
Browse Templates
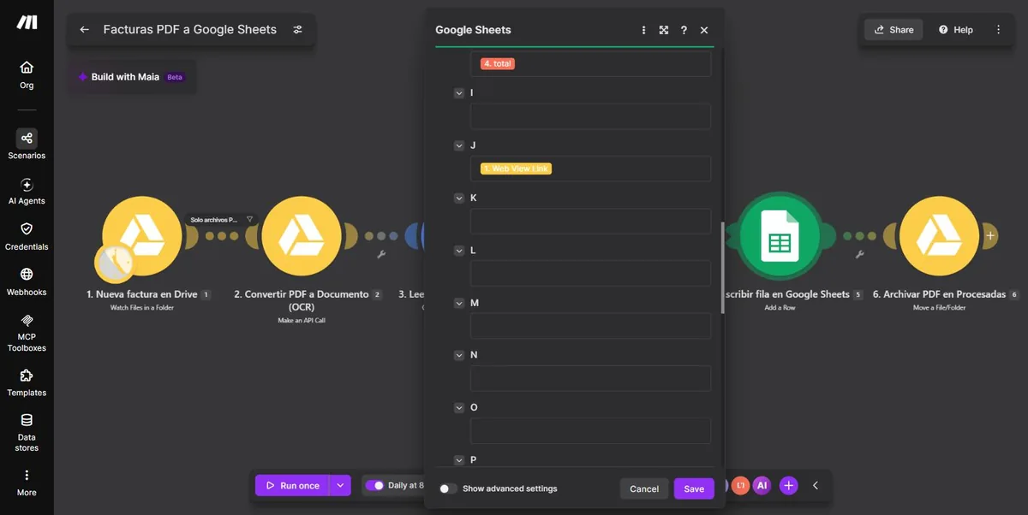27,382
